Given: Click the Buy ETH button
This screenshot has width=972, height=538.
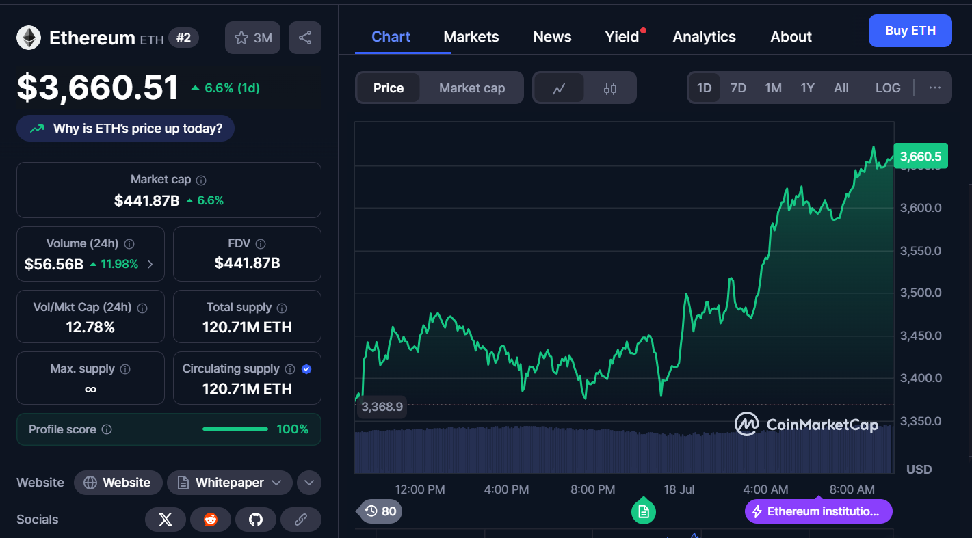Looking at the screenshot, I should pos(910,31).
